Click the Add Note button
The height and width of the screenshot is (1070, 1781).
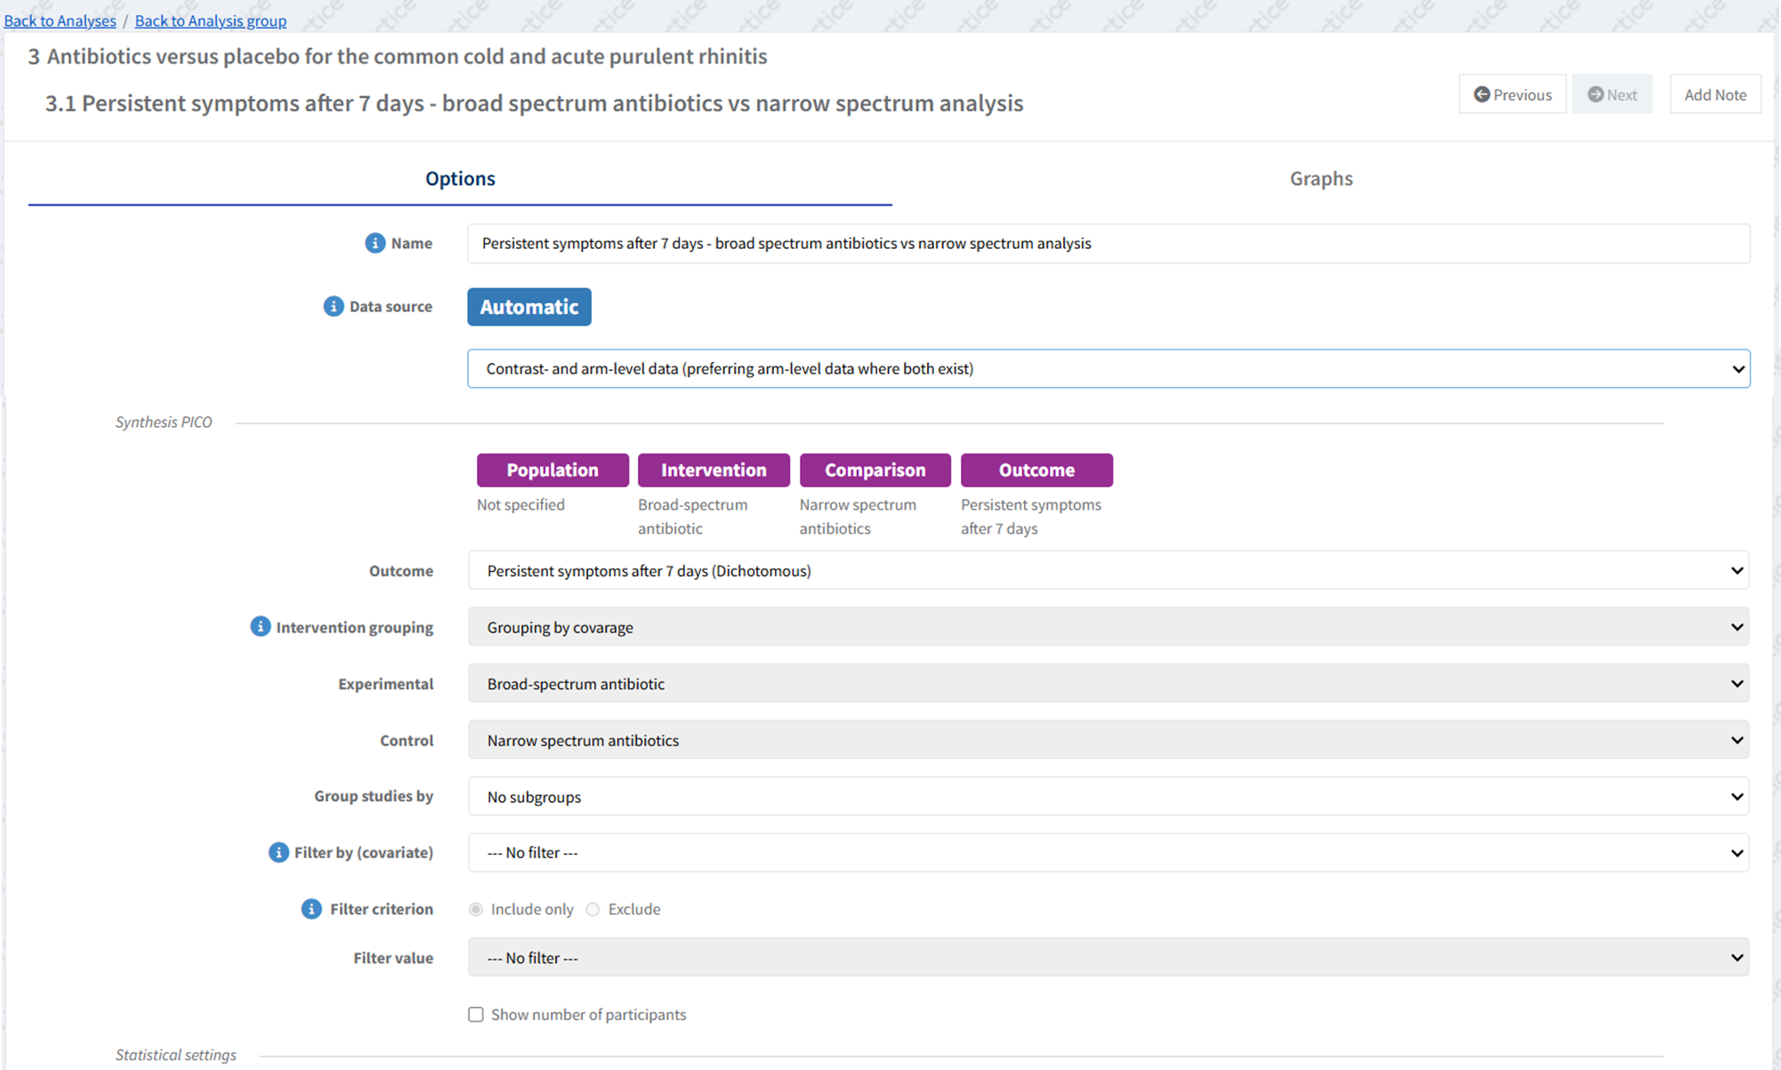[1714, 94]
